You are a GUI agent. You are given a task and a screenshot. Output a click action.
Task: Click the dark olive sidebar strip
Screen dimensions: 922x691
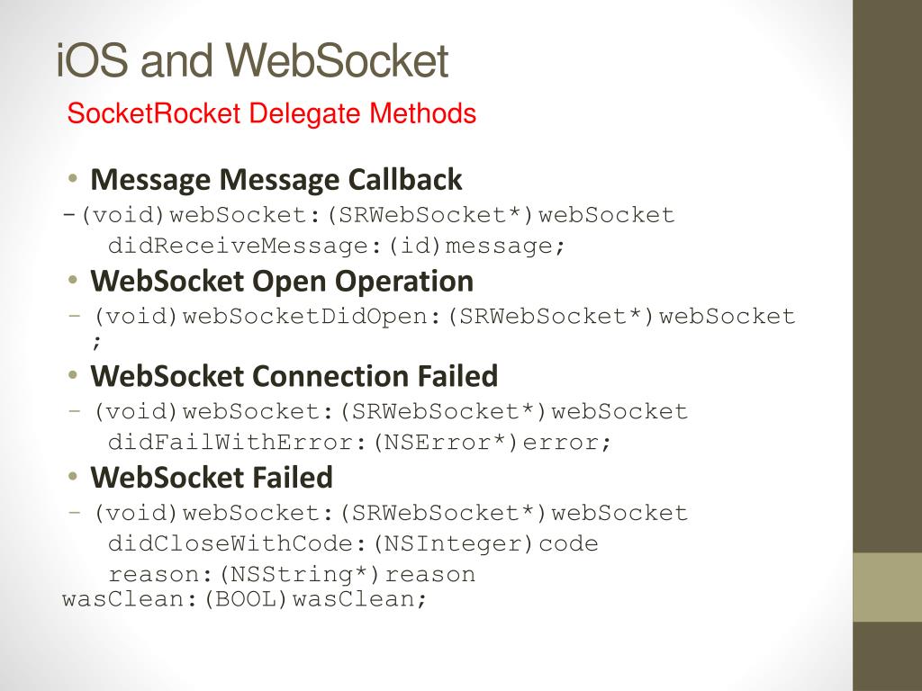(887, 276)
